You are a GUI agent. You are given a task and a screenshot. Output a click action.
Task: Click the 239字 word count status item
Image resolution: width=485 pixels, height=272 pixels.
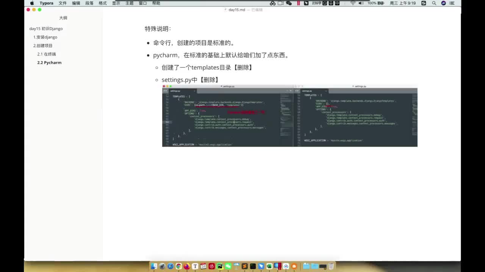pos(317,3)
